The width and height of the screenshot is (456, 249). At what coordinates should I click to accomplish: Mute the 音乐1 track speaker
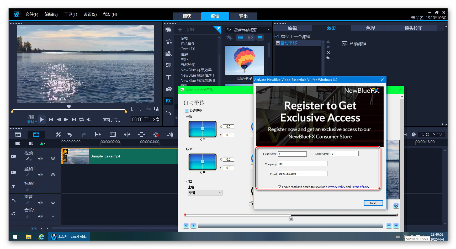(40, 216)
